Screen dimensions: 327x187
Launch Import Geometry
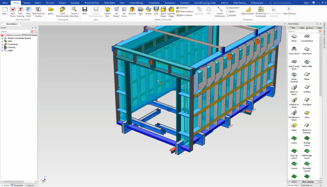pyautogui.click(x=74, y=12)
